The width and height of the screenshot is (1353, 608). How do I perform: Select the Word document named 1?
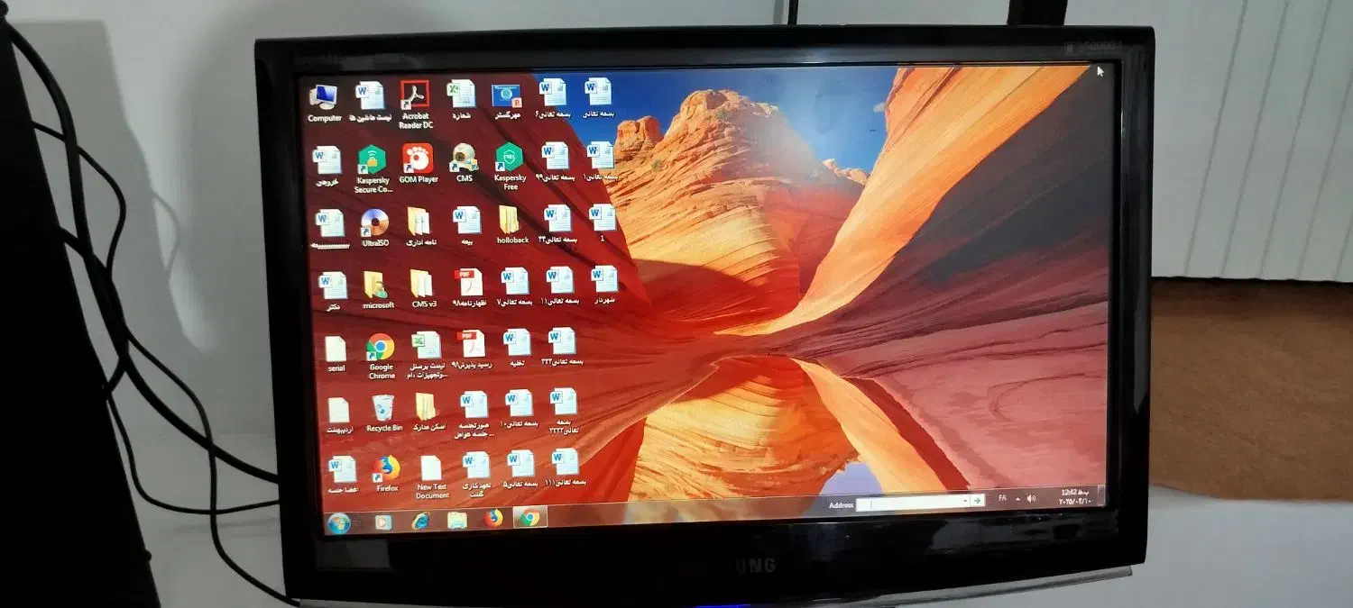coord(602,224)
